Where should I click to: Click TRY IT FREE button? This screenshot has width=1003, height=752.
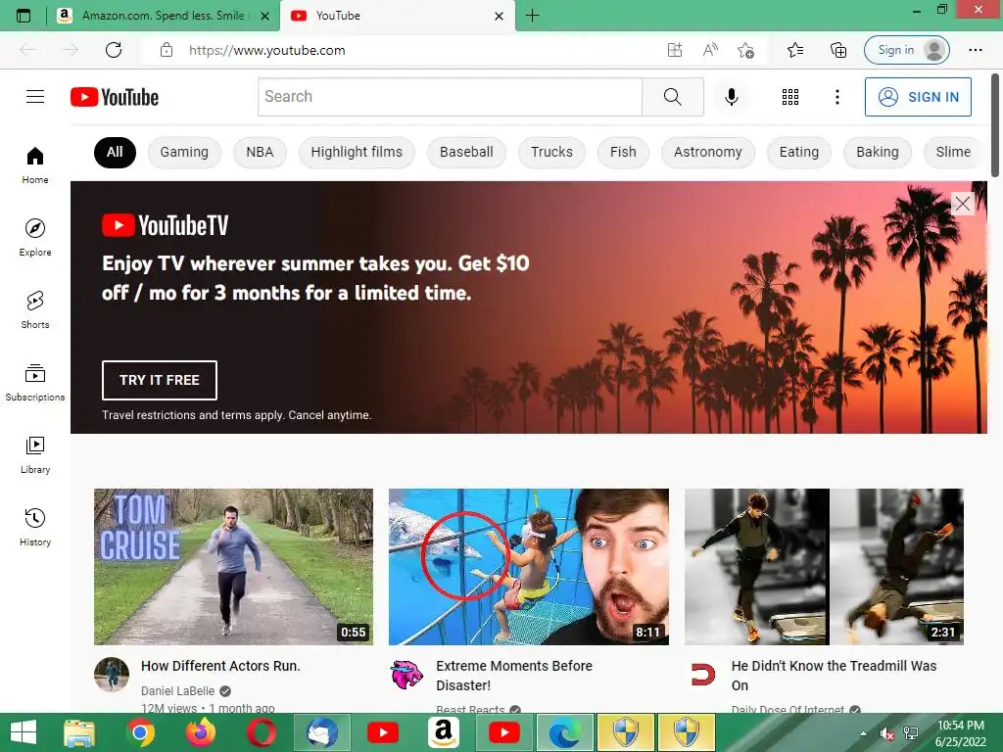(160, 380)
